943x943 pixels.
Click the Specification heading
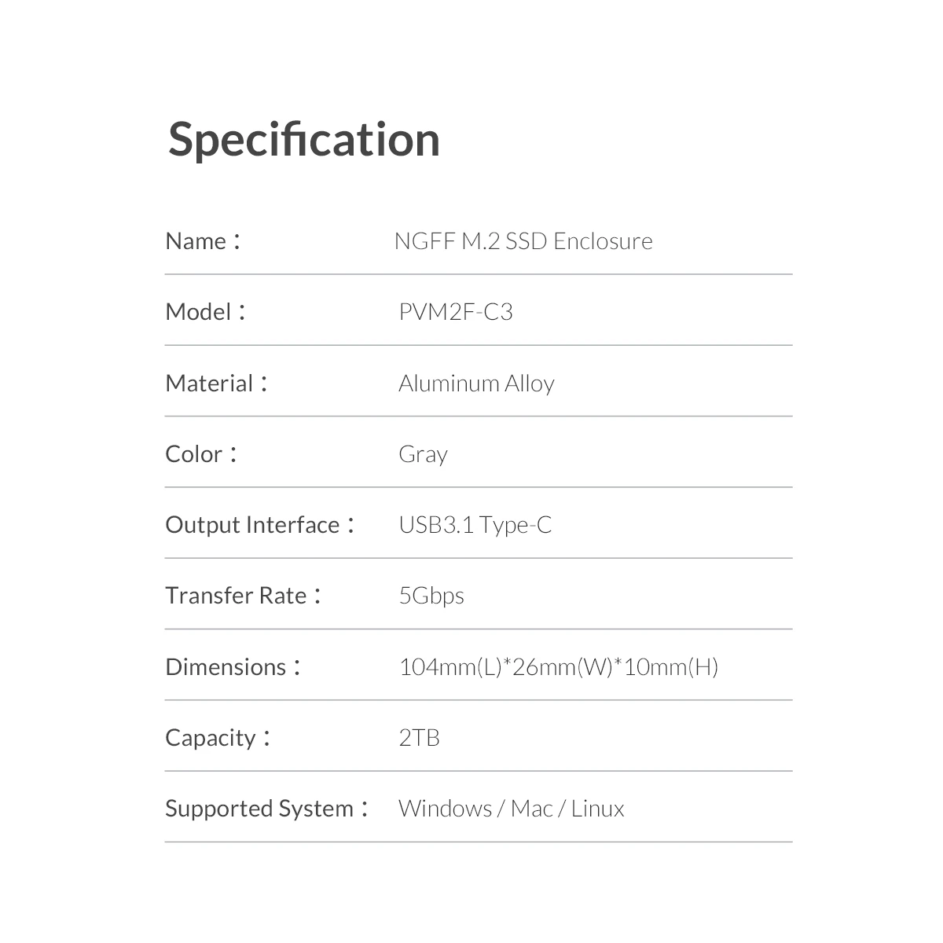[304, 141]
